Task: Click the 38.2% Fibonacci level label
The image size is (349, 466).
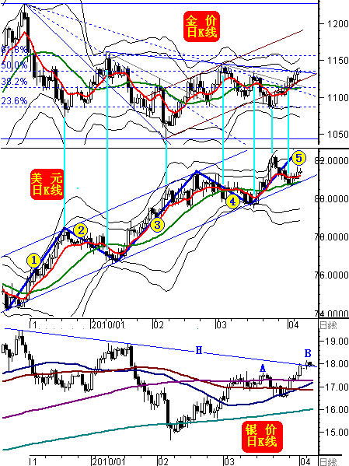Action: pyautogui.click(x=14, y=82)
